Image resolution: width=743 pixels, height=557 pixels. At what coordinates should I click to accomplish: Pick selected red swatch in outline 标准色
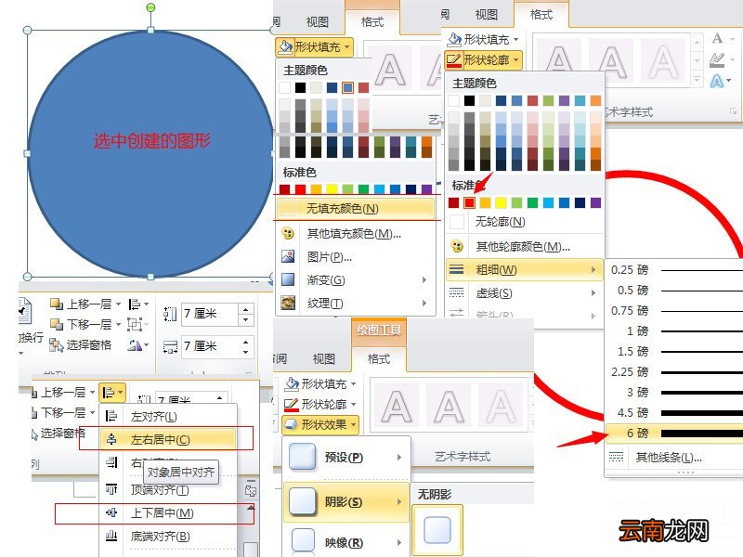pyautogui.click(x=469, y=202)
